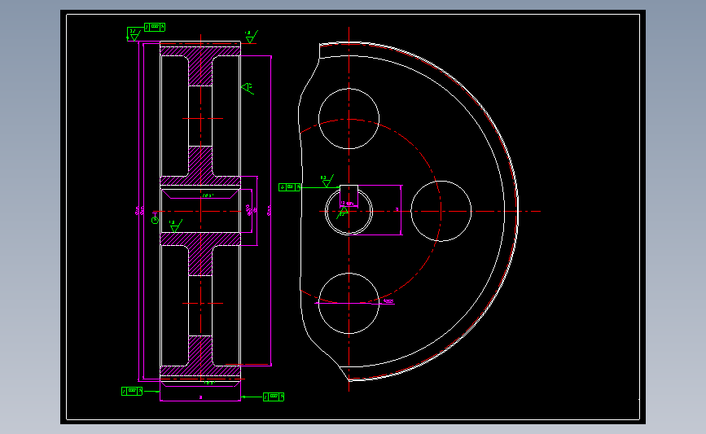The height and width of the screenshot is (434, 706).
Task: Click the surface roughness symbol at section's top-right corner
Action: (252, 37)
